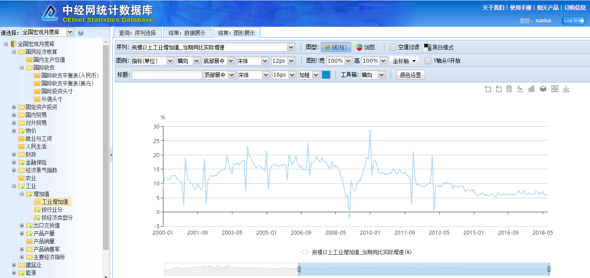The image size is (590, 278).
Task: Check the Y轴从0开始 checkbox
Action: pos(428,61)
